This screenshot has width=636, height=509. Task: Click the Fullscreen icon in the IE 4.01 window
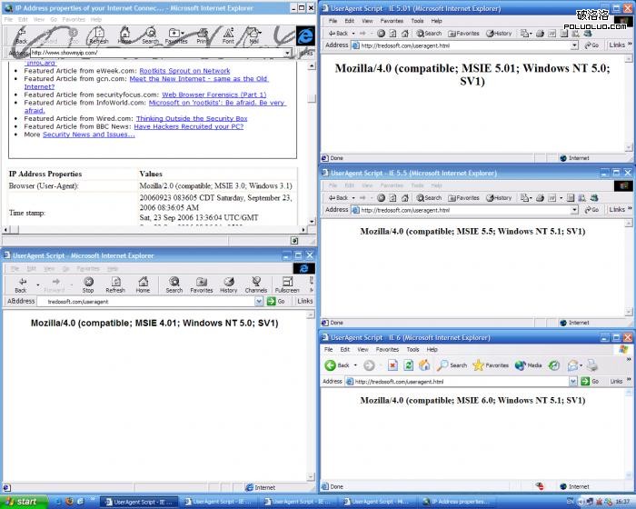click(x=287, y=284)
